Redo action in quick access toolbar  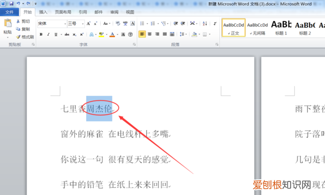point(28,4)
